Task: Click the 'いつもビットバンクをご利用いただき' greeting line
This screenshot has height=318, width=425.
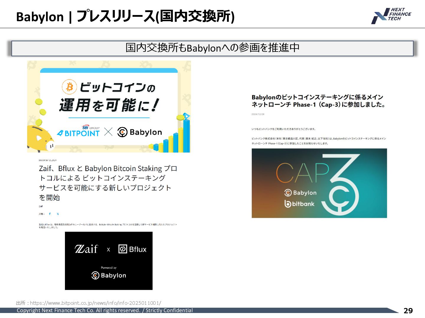Action: point(283,129)
